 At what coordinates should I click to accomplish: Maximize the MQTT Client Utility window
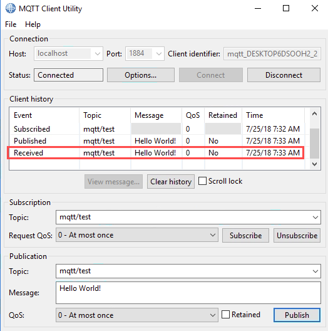click(x=286, y=8)
